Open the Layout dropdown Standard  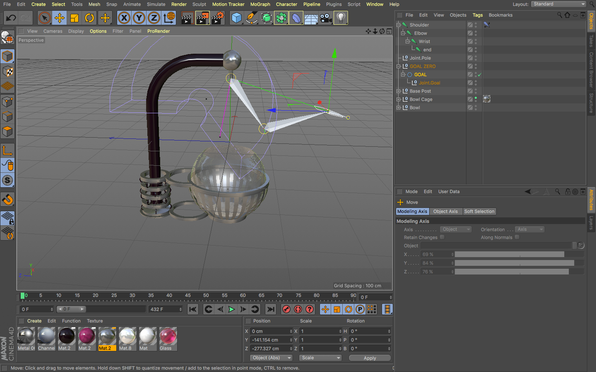pos(558,4)
